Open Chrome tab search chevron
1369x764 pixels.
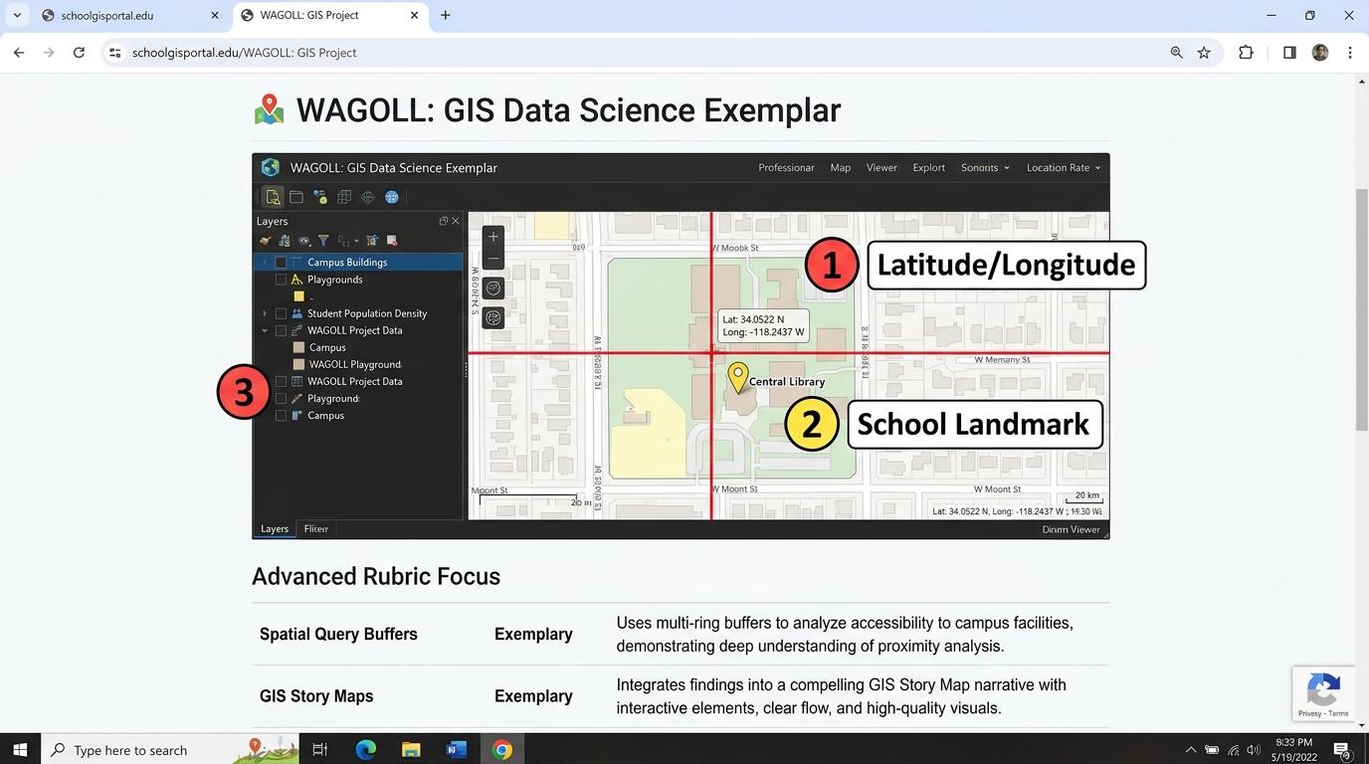pyautogui.click(x=17, y=15)
